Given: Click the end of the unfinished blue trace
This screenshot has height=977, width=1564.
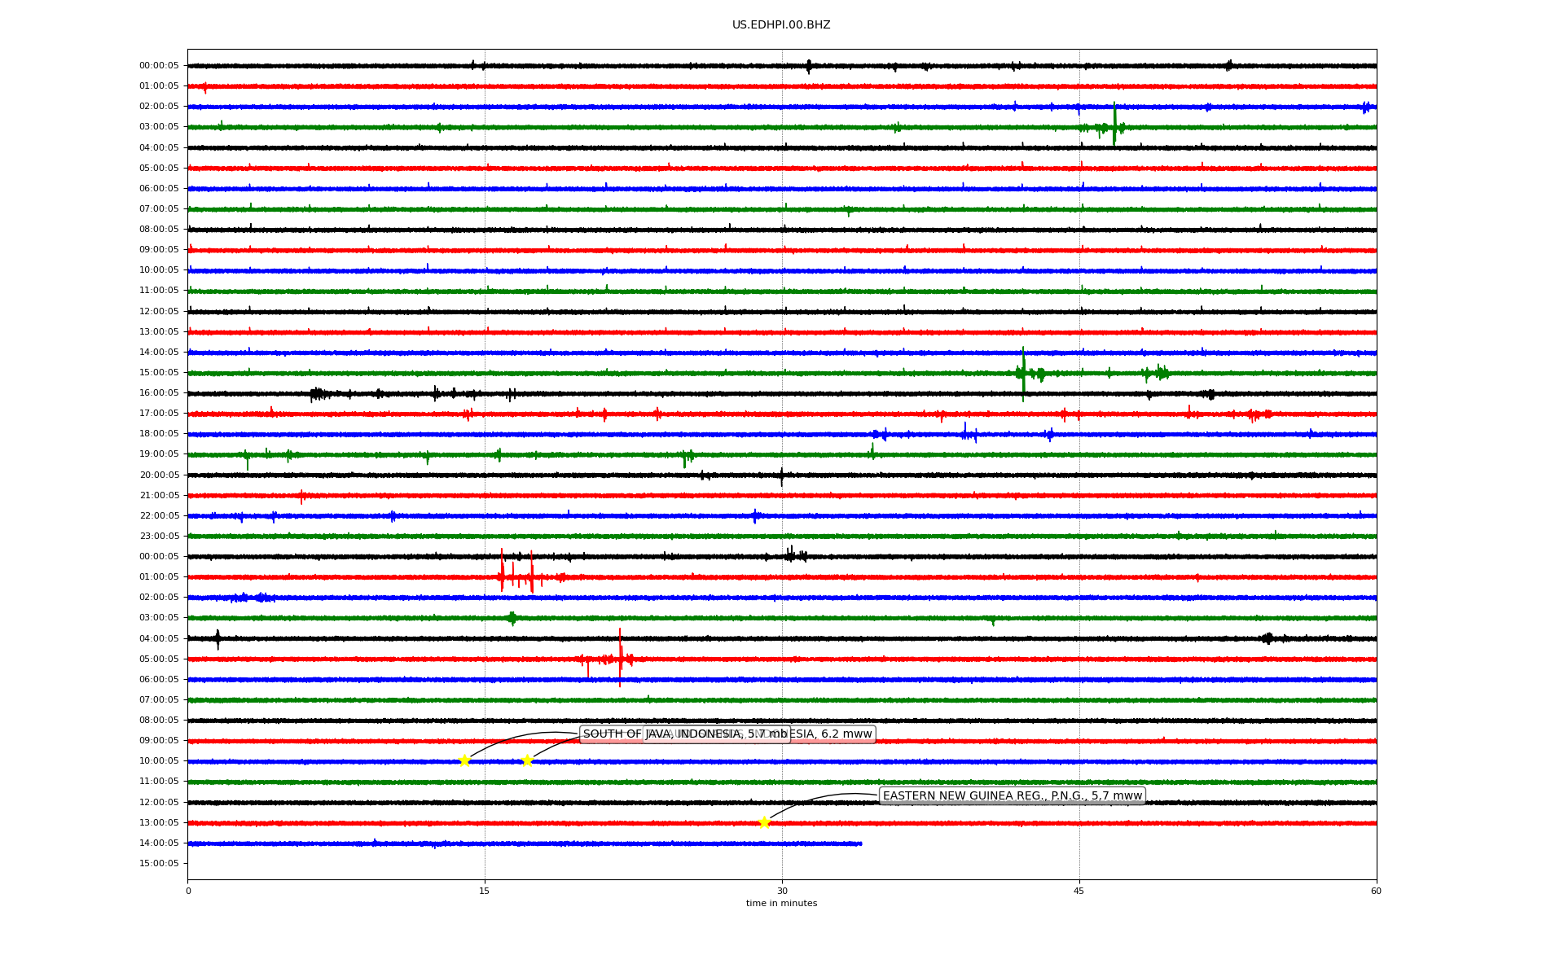Looking at the screenshot, I should coord(861,843).
